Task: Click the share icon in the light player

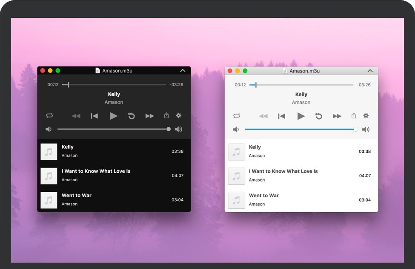Action: pyautogui.click(x=353, y=115)
